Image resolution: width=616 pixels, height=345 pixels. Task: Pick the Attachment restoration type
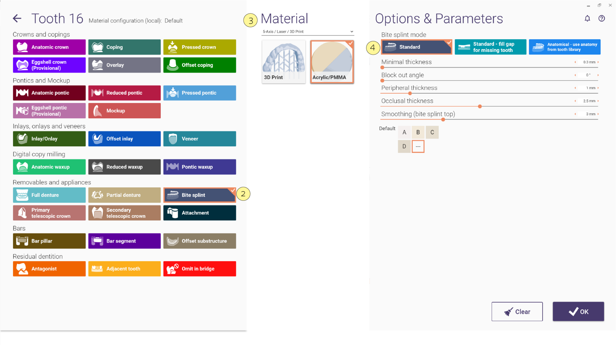[200, 213]
